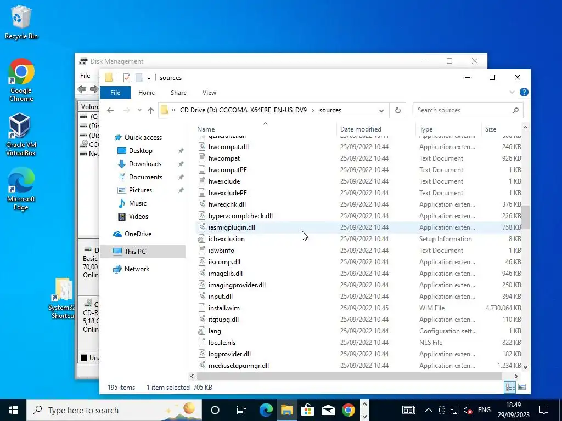This screenshot has width=562, height=421.
Task: Click the path chevron before sources
Action: [313, 110]
